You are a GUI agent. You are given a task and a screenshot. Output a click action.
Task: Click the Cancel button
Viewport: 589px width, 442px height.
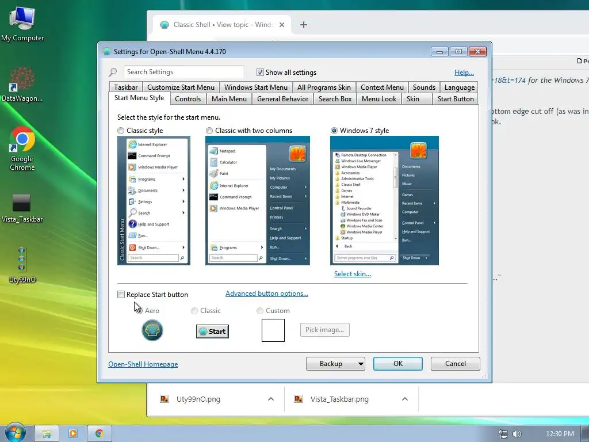(456, 364)
